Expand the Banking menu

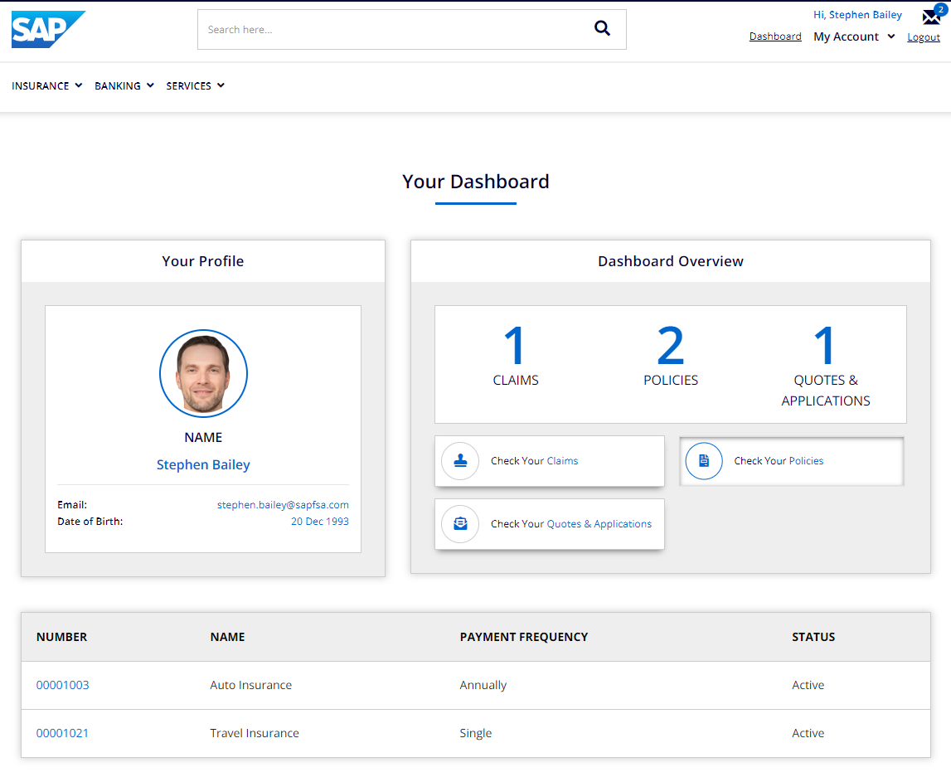[124, 85]
